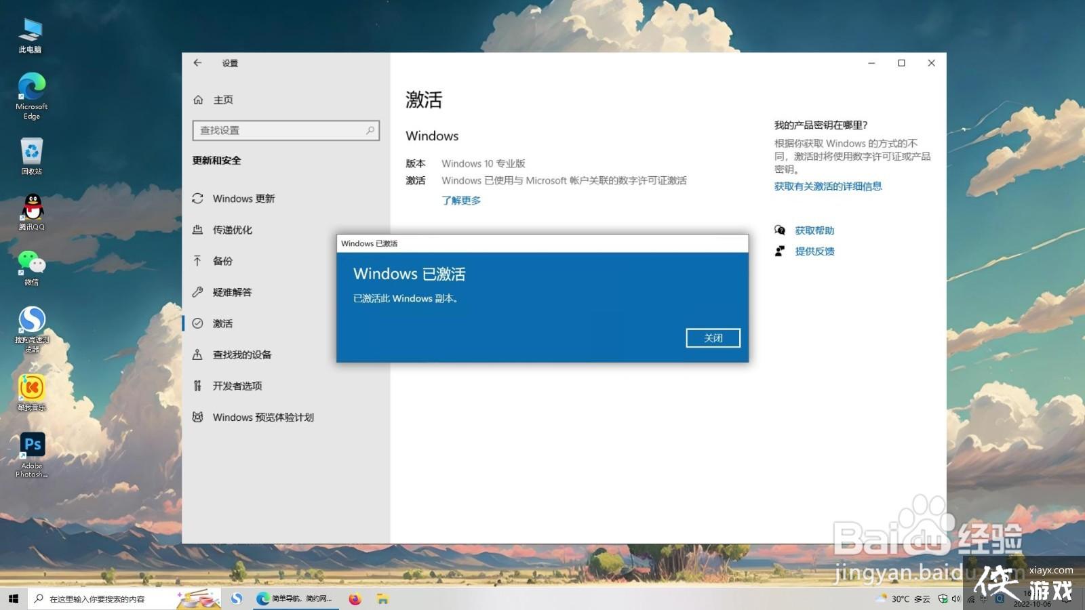Screen dimensions: 1085x610
Task: Click the 查找我的设备 person icon
Action: pyautogui.click(x=198, y=354)
